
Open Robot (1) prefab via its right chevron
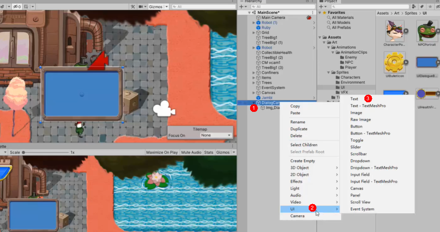click(x=314, y=22)
